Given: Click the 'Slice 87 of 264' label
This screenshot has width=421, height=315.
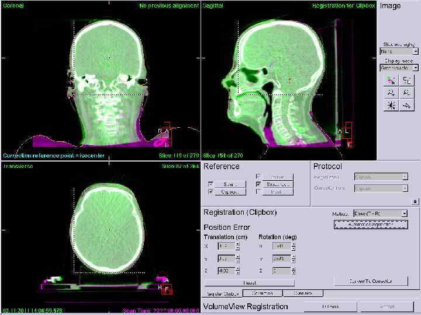Looking at the screenshot, I should [181, 166].
